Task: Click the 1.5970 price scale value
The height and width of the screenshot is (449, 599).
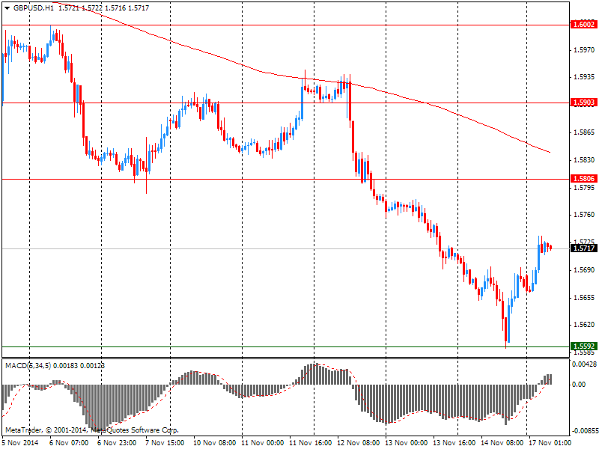Action: (584, 50)
